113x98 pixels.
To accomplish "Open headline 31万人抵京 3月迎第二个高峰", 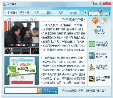I will [x=63, y=25].
